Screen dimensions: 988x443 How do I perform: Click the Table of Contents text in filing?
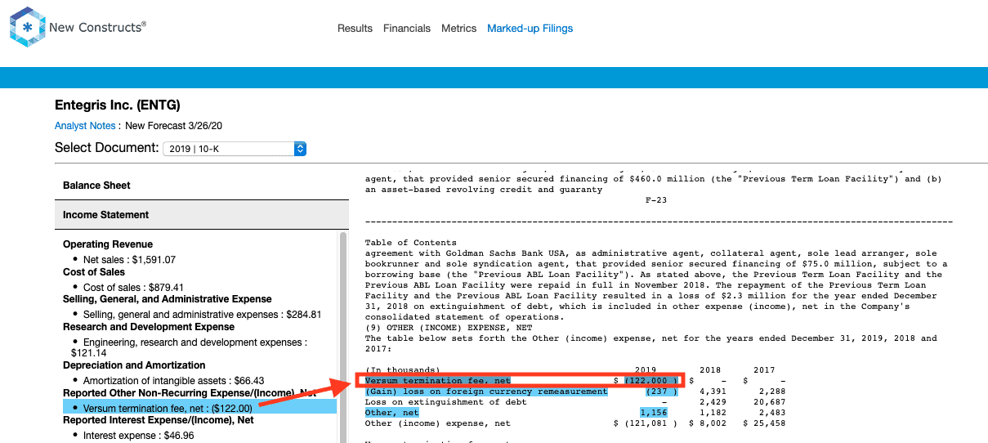click(x=411, y=243)
